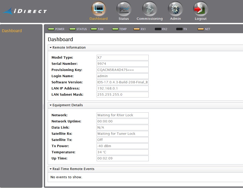243x188 pixels.
Task: Click the Tx Power value field
Action: click(x=122, y=146)
